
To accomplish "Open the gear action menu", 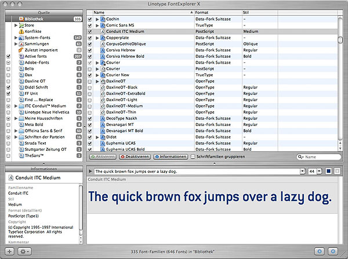I will pyautogui.click(x=24, y=251).
